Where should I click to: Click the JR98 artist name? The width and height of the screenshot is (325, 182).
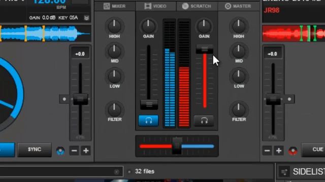(272, 10)
